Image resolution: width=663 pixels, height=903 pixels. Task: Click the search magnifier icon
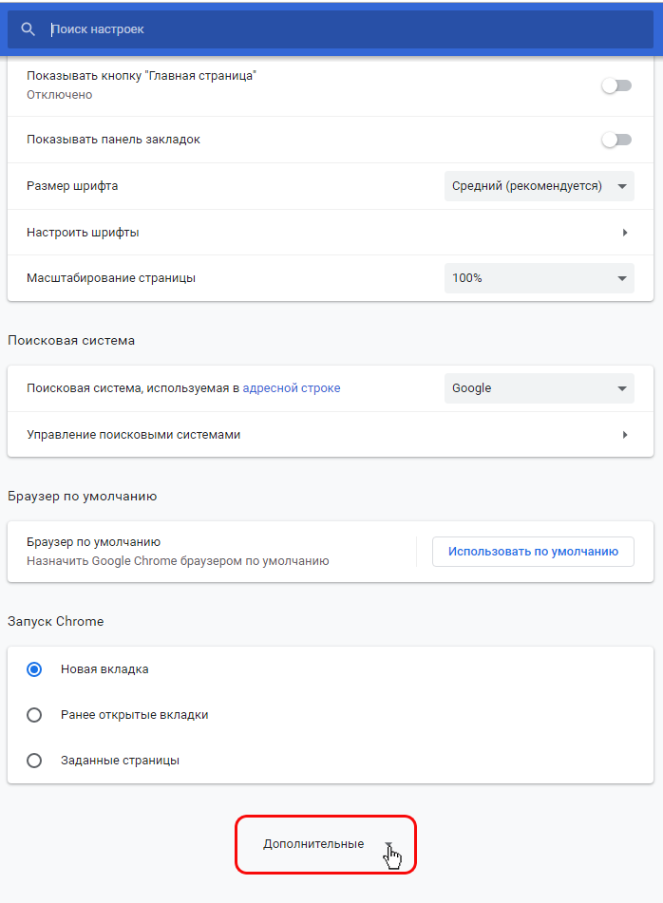pos(28,29)
